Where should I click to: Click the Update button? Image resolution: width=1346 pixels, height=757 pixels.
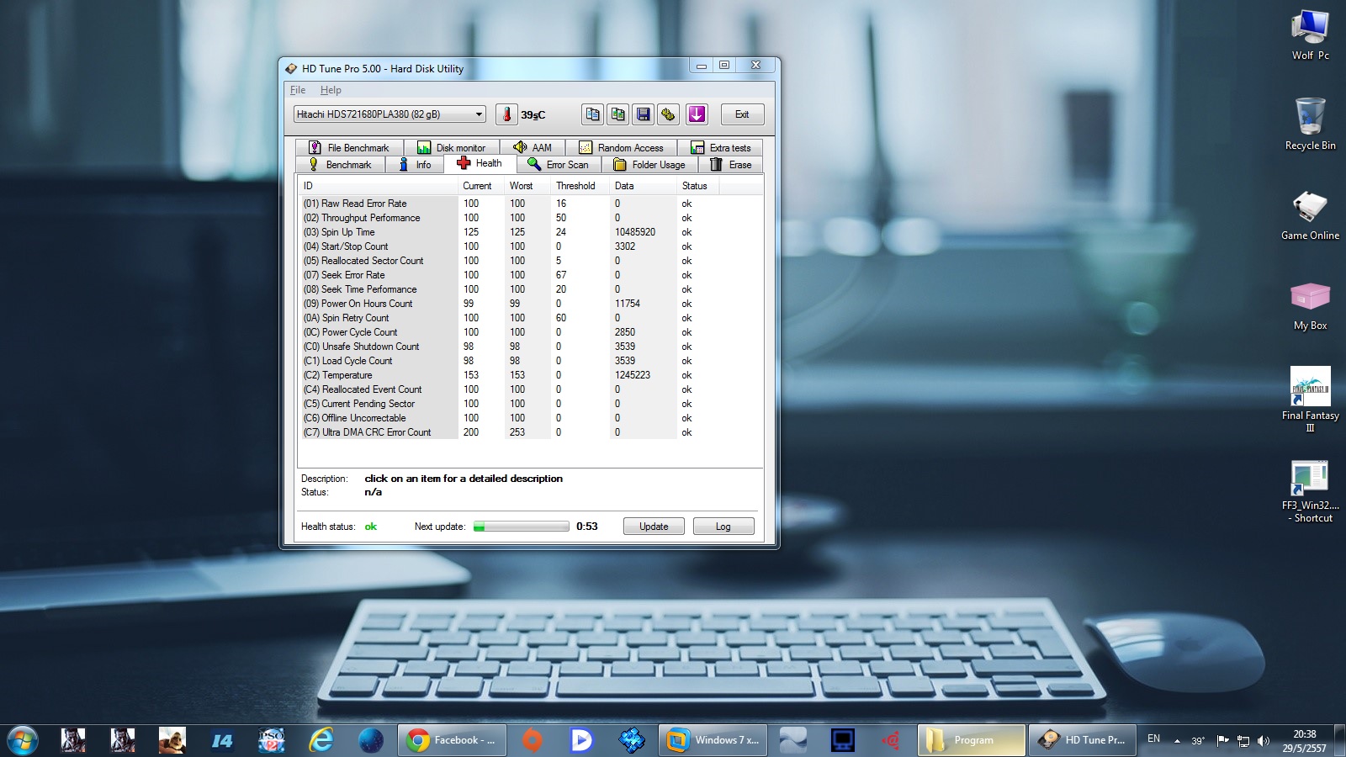654,527
